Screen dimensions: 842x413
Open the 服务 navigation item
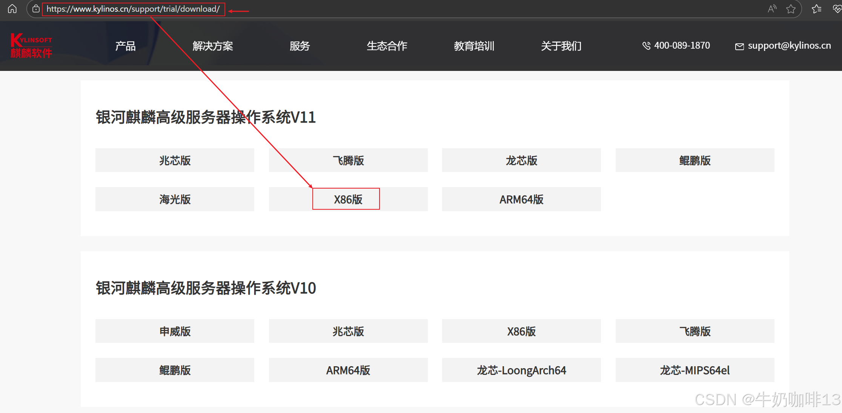click(300, 46)
